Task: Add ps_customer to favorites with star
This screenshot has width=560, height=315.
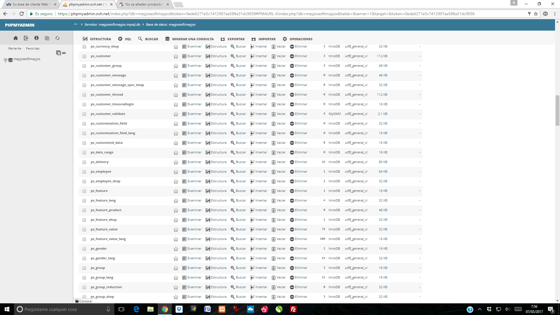Action: pos(176,56)
